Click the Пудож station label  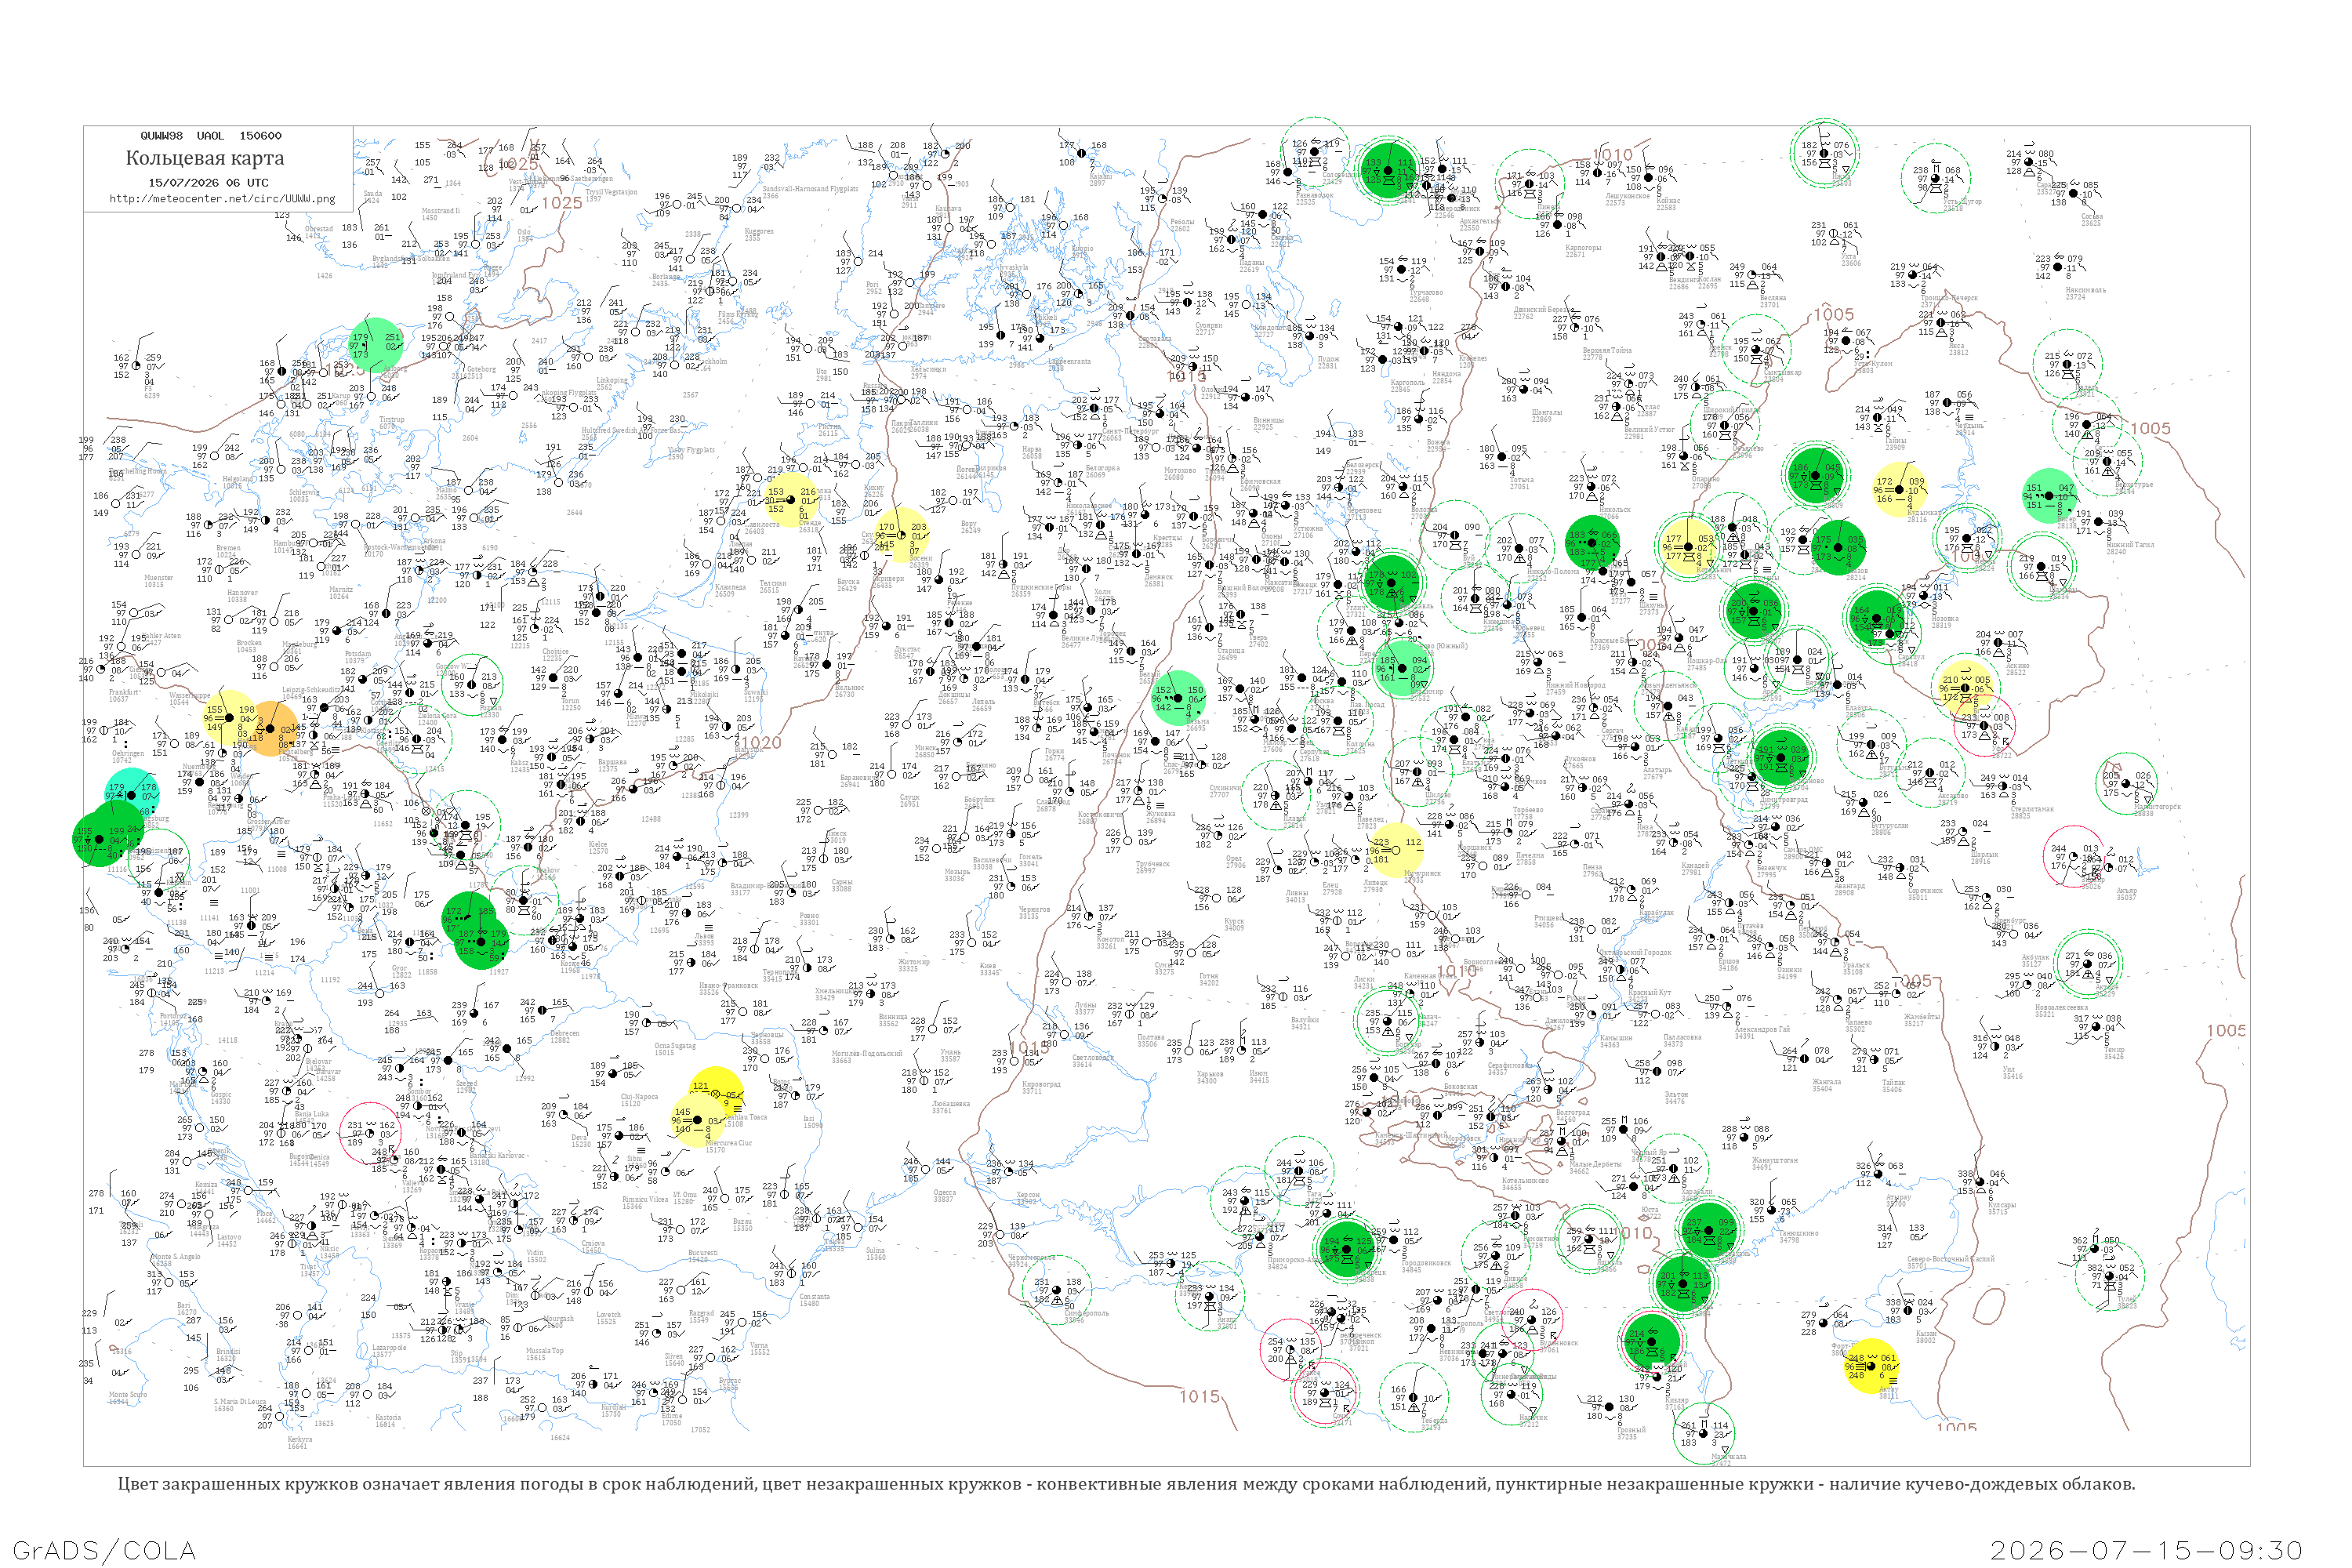(x=1328, y=359)
